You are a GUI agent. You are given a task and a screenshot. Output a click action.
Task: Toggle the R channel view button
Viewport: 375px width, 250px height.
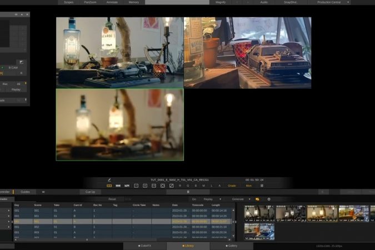(x=180, y=186)
